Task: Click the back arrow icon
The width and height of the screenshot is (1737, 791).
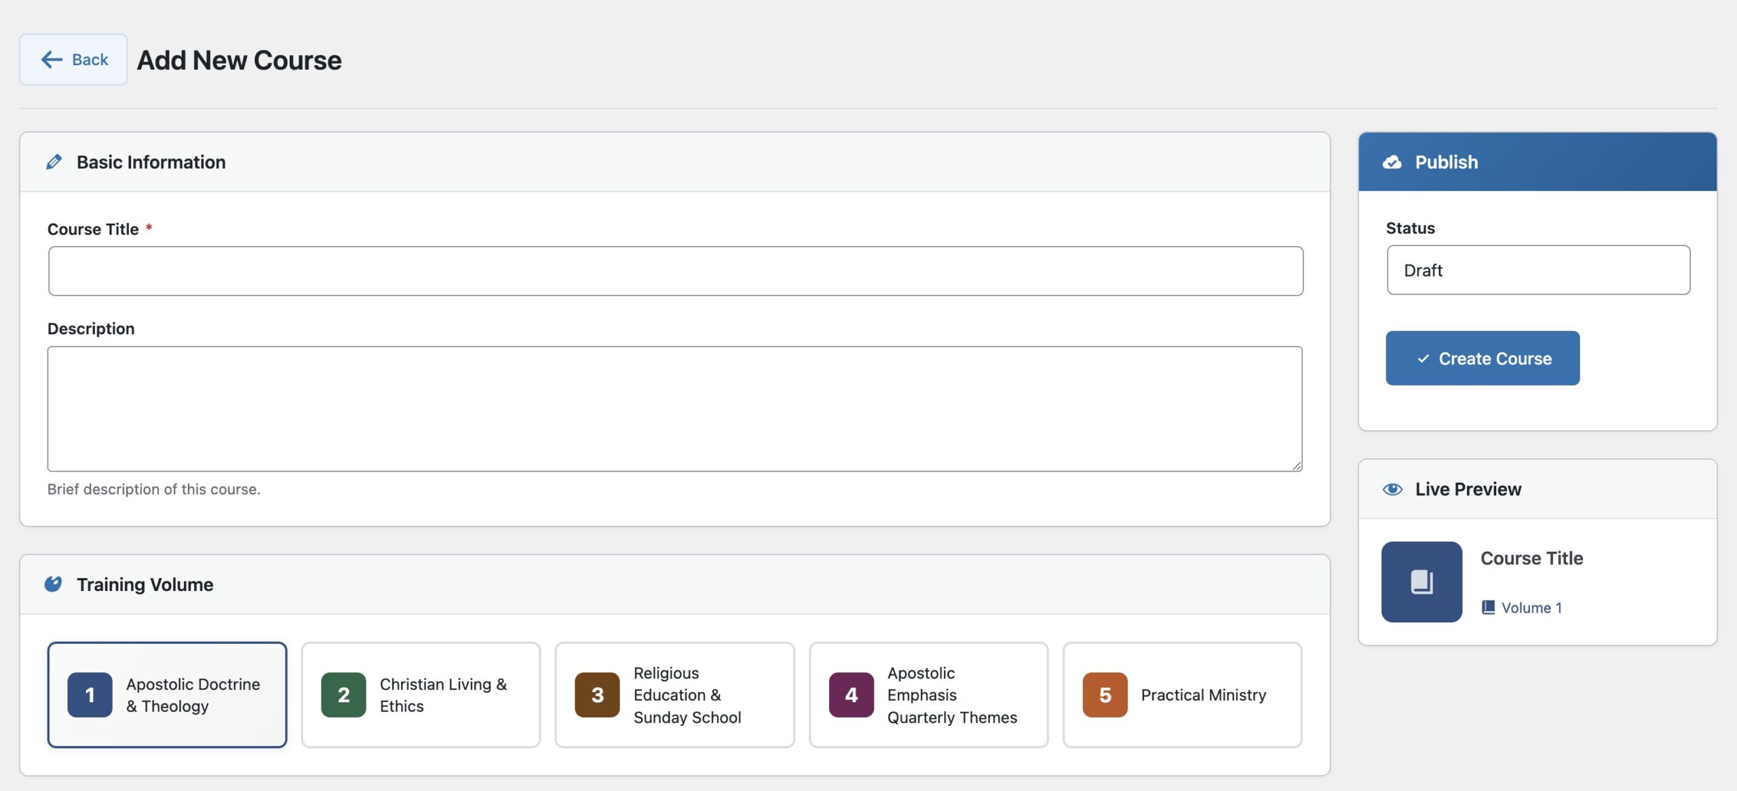Action: 52,60
